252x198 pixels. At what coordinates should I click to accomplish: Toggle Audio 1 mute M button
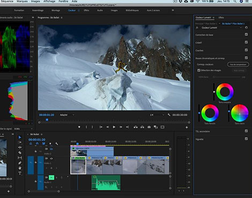(x=51, y=177)
